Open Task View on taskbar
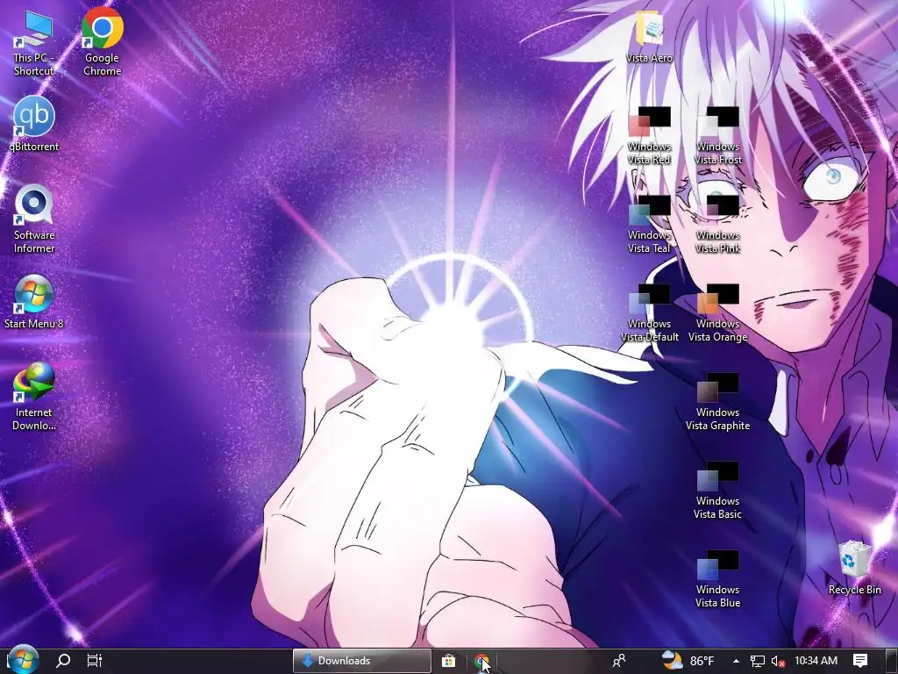The width and height of the screenshot is (898, 674). point(95,661)
